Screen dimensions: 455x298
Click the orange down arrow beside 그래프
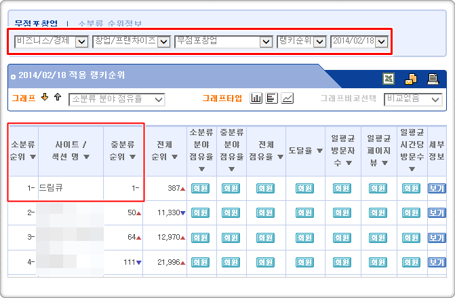click(x=44, y=96)
